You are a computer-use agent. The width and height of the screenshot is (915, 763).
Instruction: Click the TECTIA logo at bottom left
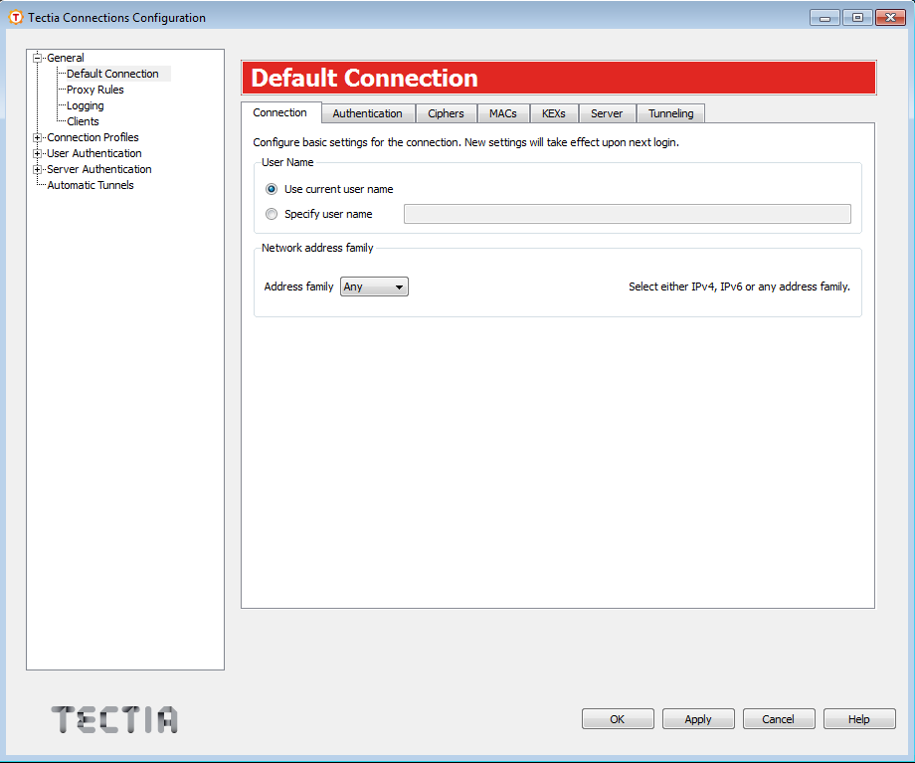[x=112, y=718]
